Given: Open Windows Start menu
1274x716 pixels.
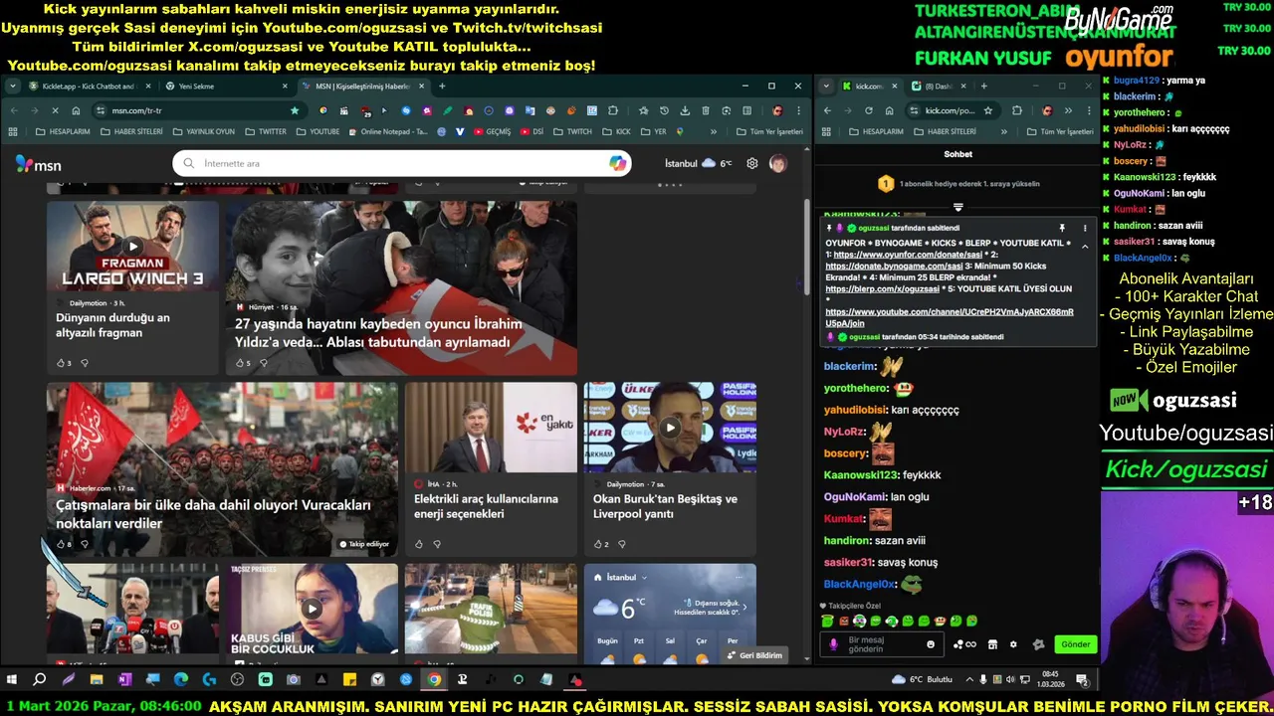Looking at the screenshot, I should [x=12, y=680].
